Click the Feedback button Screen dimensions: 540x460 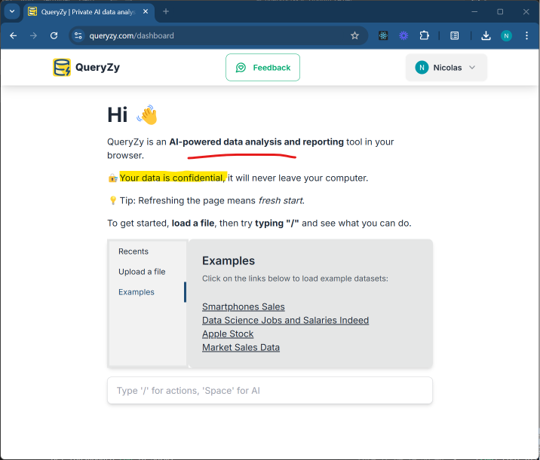[262, 68]
